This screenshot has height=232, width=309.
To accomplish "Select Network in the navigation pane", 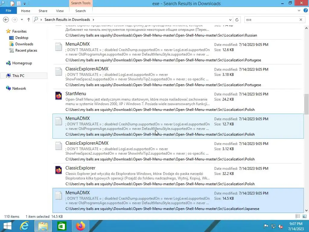I will [19, 89].
